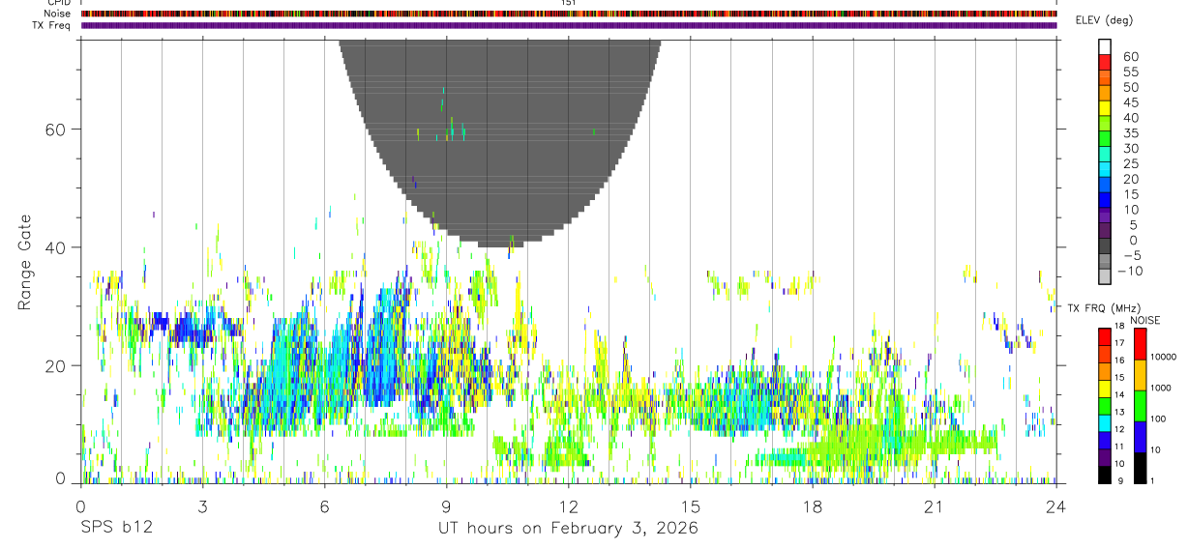The height and width of the screenshot is (548, 1188).
Task: Click the "Range Gate" vertical axis title
Action: (24, 263)
